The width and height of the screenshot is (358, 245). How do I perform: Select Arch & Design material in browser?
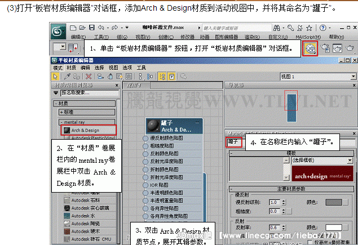(89, 130)
